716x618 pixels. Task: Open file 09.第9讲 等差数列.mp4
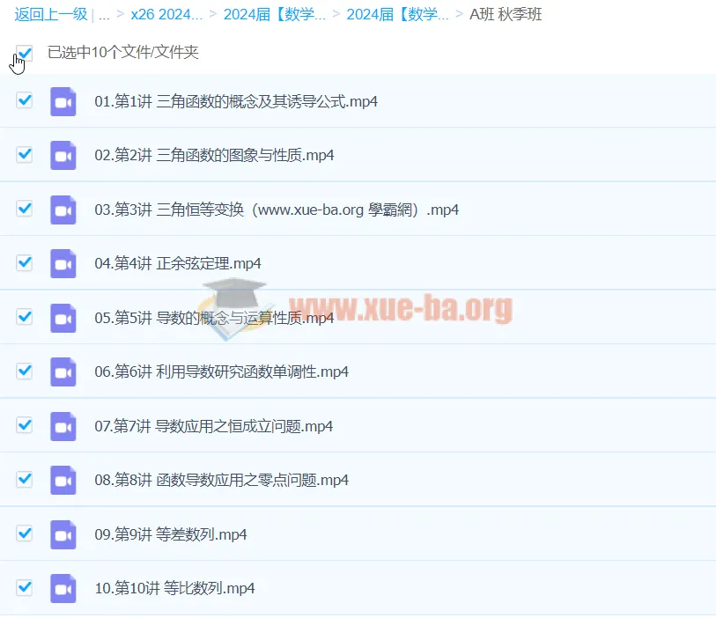(170, 534)
